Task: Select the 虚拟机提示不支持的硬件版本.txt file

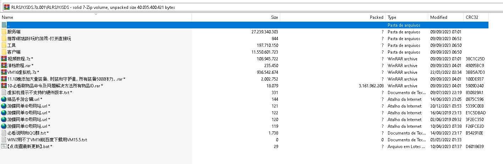Action: coord(38,93)
